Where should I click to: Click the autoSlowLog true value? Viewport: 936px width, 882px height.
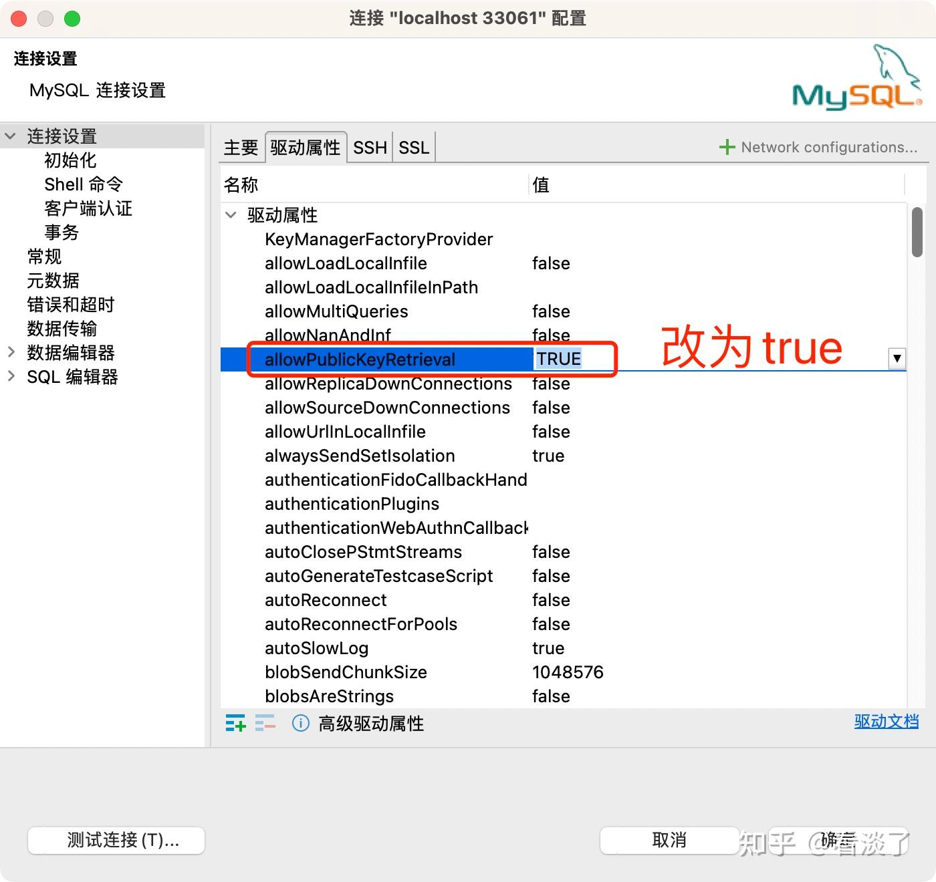[x=548, y=647]
